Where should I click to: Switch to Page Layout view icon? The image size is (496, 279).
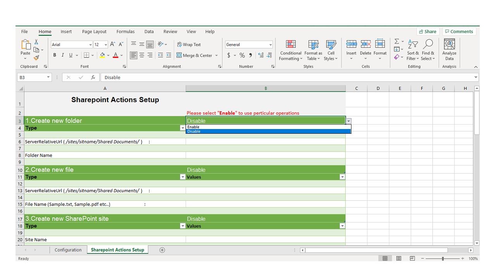point(399,258)
